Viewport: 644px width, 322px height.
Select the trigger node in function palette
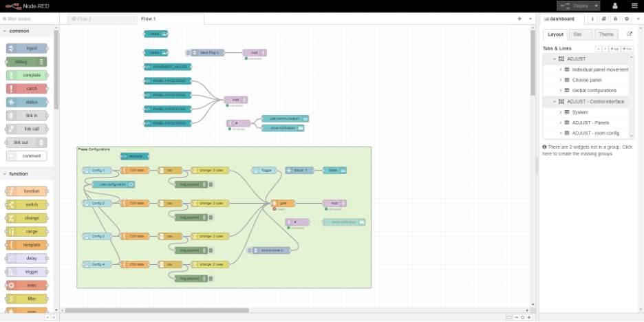coord(28,272)
